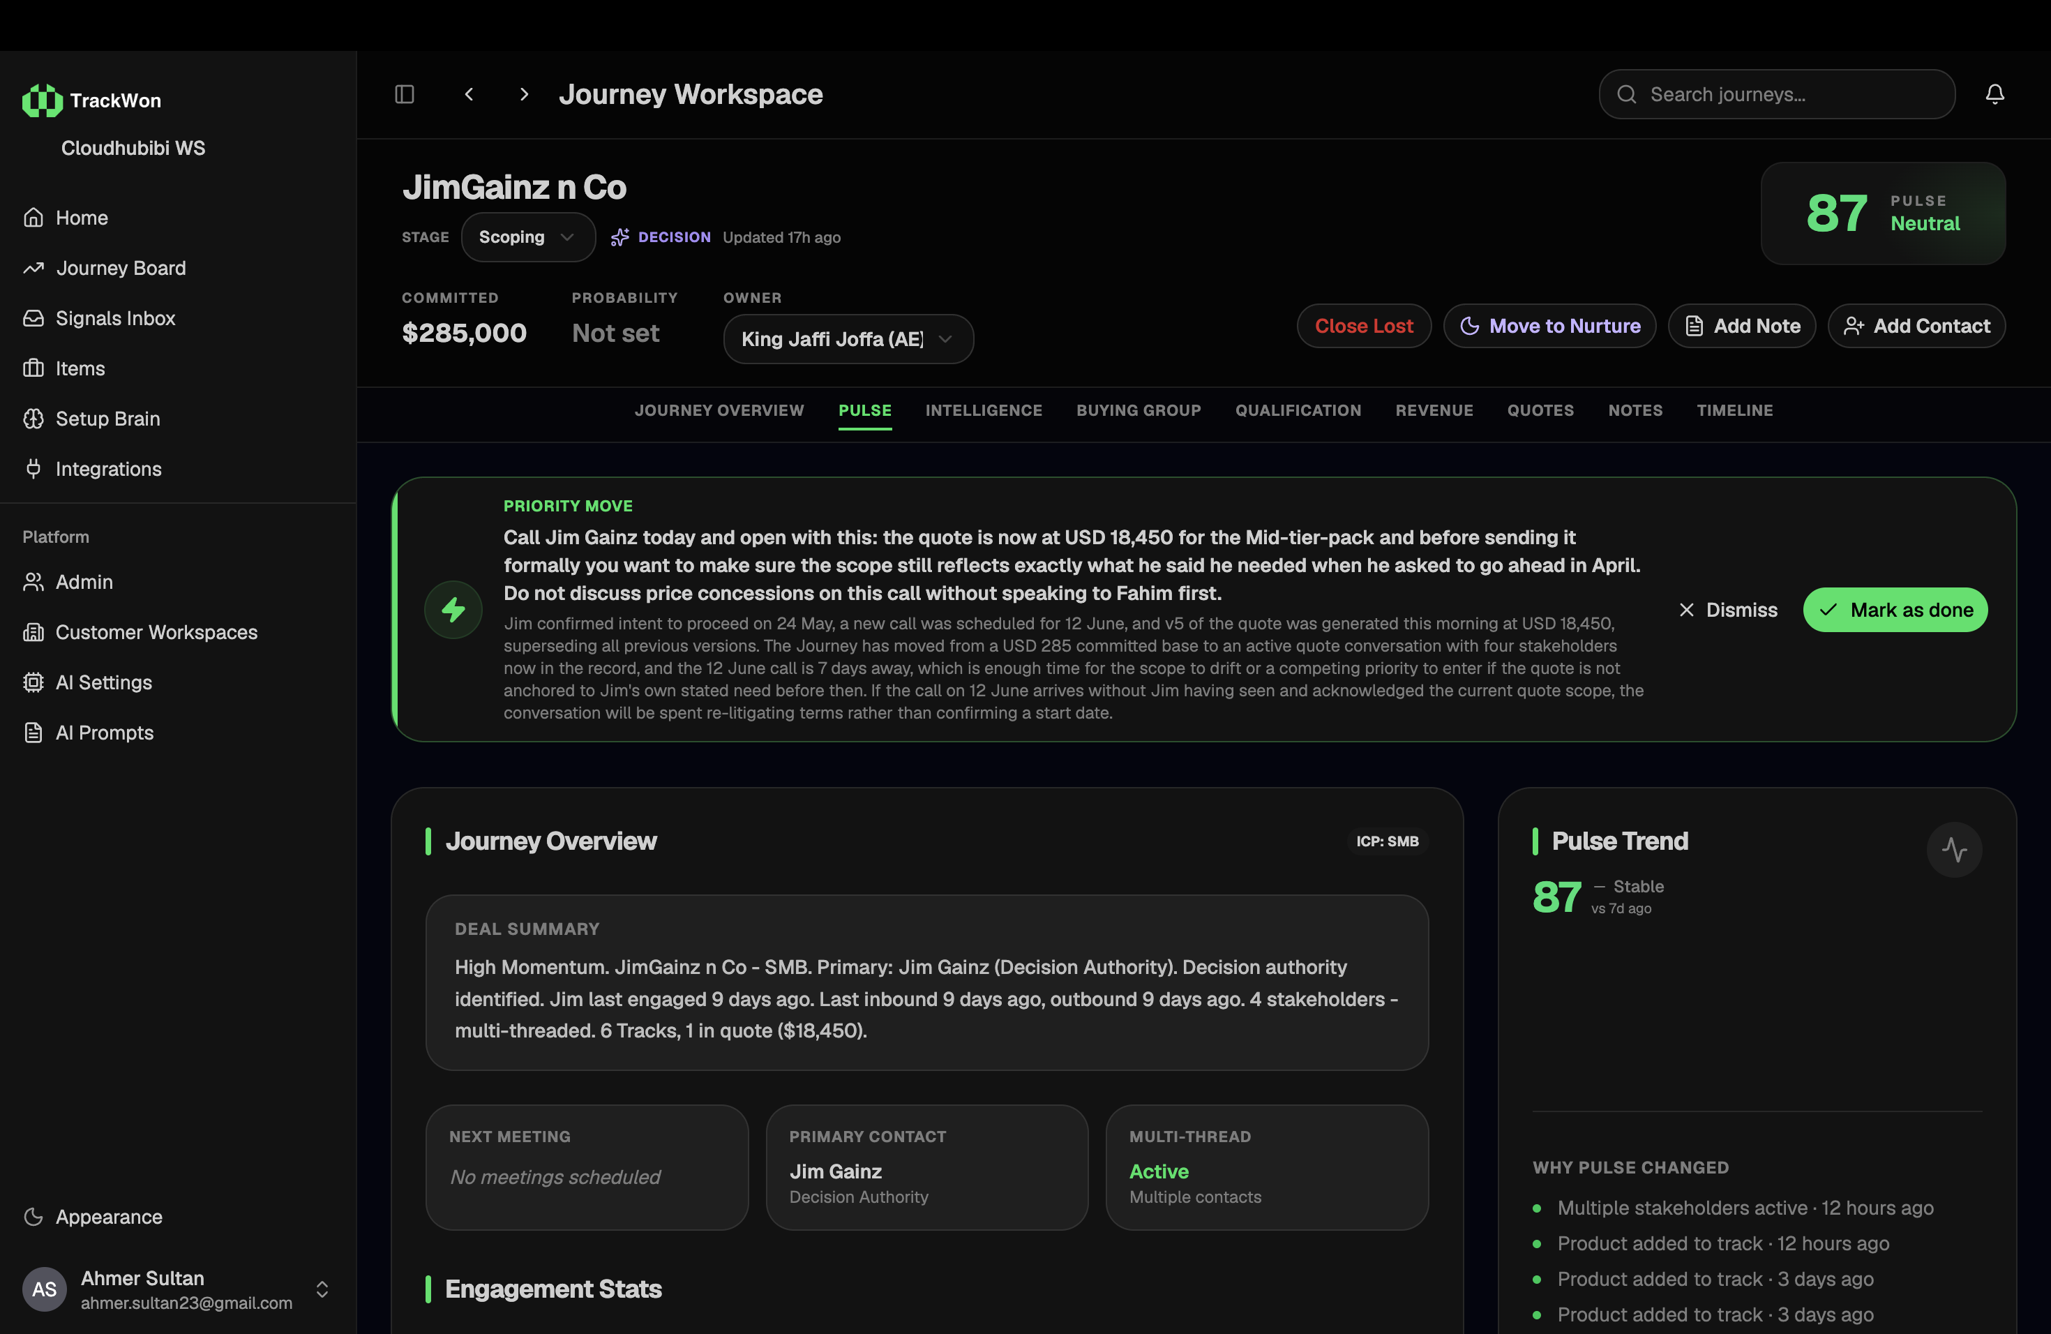
Task: Open the King Jaffi Joffa owner dropdown
Action: click(x=848, y=338)
